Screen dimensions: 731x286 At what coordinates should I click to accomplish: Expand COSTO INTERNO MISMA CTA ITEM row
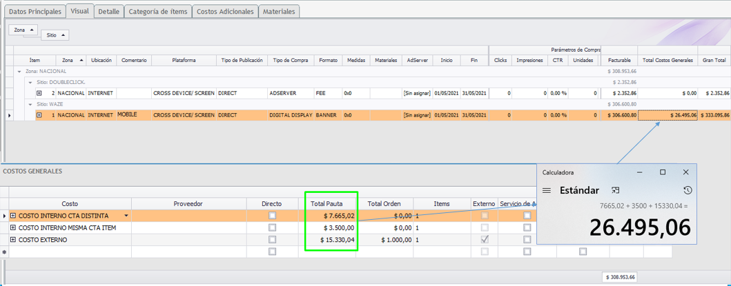click(x=13, y=227)
